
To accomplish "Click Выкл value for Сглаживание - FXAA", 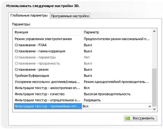I will (x=88, y=45).
